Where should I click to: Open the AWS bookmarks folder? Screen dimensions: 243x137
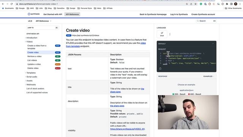(30, 8)
